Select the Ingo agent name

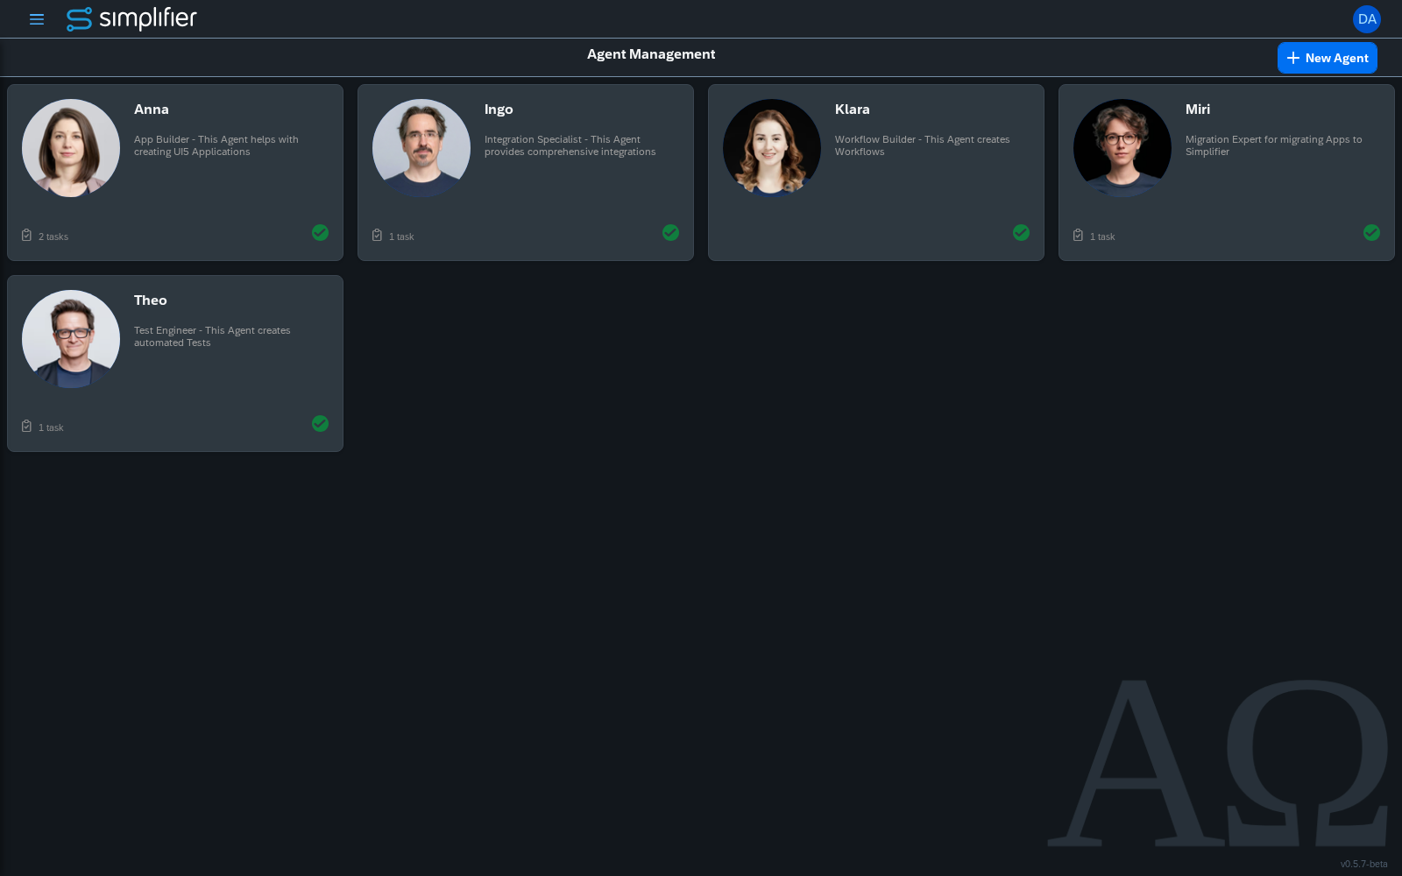(499, 109)
